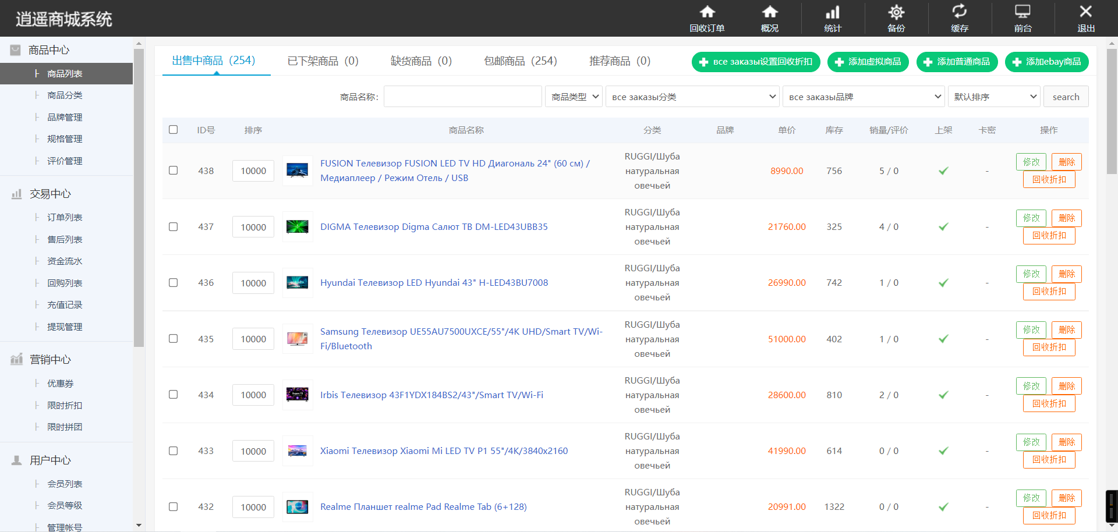Viewport: 1118px width, 532px height.
Task: Click the 商品中心 section icon
Action: point(16,50)
